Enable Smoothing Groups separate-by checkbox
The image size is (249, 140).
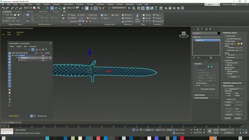pos(226,63)
